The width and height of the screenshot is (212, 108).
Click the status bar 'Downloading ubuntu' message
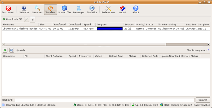(31, 105)
